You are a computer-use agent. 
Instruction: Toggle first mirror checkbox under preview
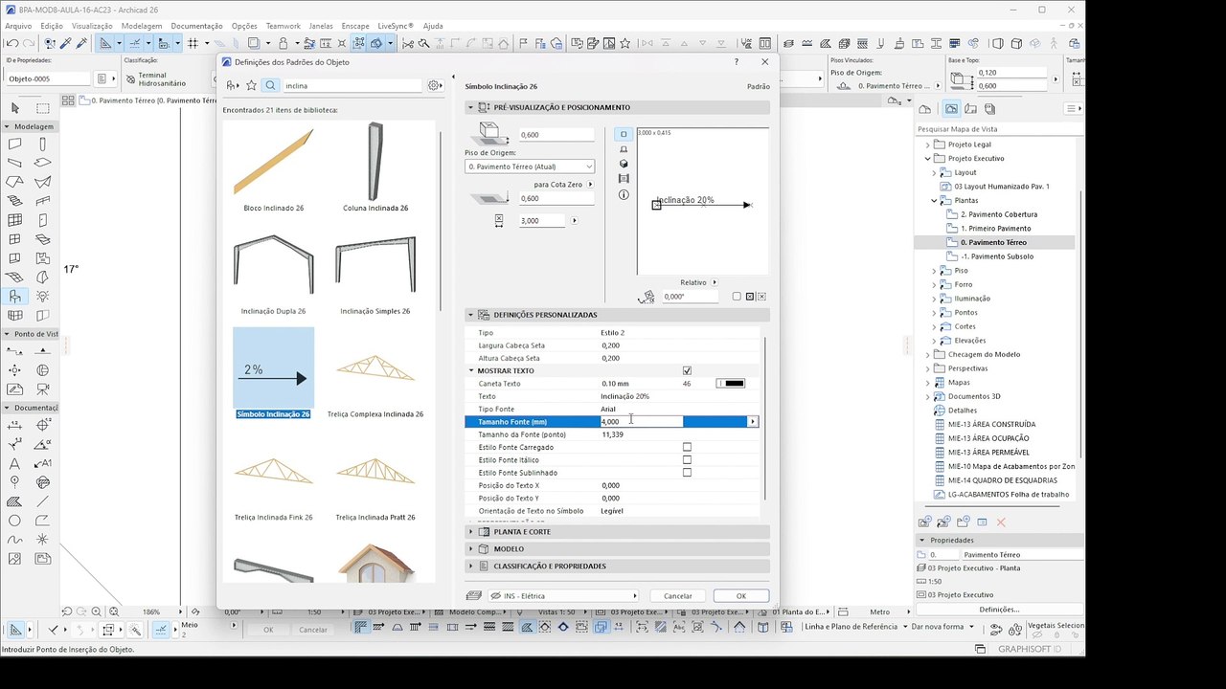tap(737, 297)
